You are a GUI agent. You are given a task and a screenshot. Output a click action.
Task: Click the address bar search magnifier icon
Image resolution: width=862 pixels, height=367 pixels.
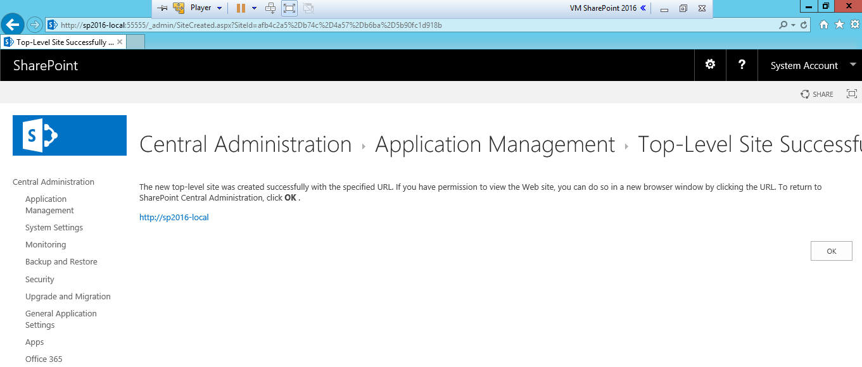click(x=783, y=25)
